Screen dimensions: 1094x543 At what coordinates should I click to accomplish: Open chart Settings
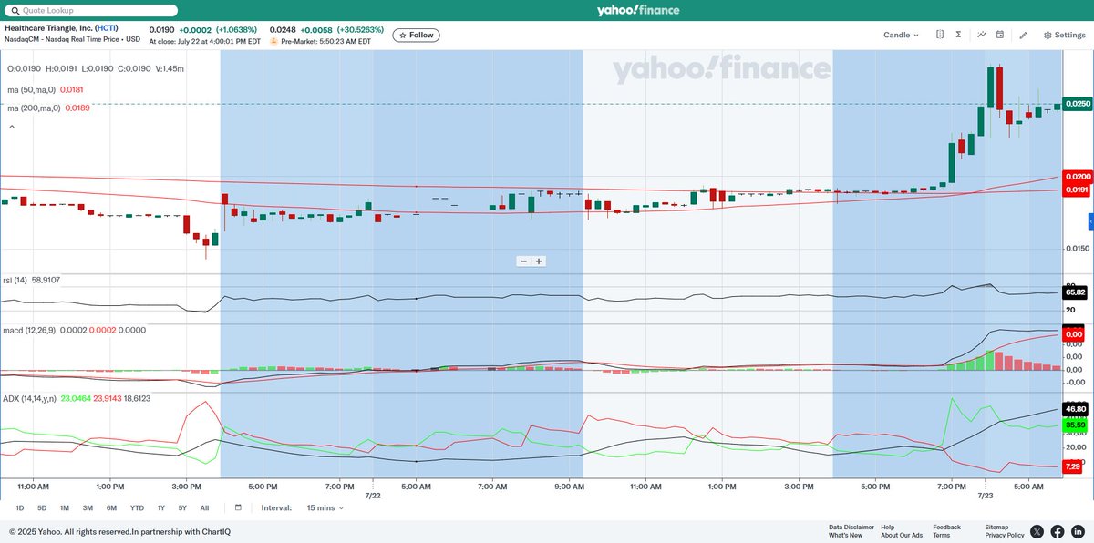click(1064, 35)
